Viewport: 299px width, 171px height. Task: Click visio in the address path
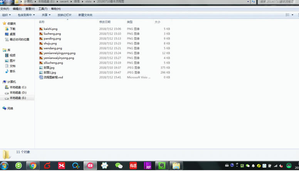88,2
